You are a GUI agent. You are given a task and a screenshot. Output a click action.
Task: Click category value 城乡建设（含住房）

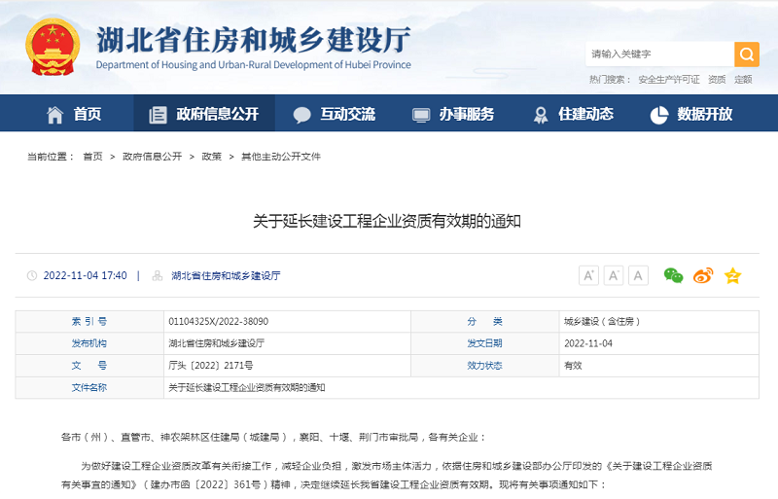pos(602,322)
